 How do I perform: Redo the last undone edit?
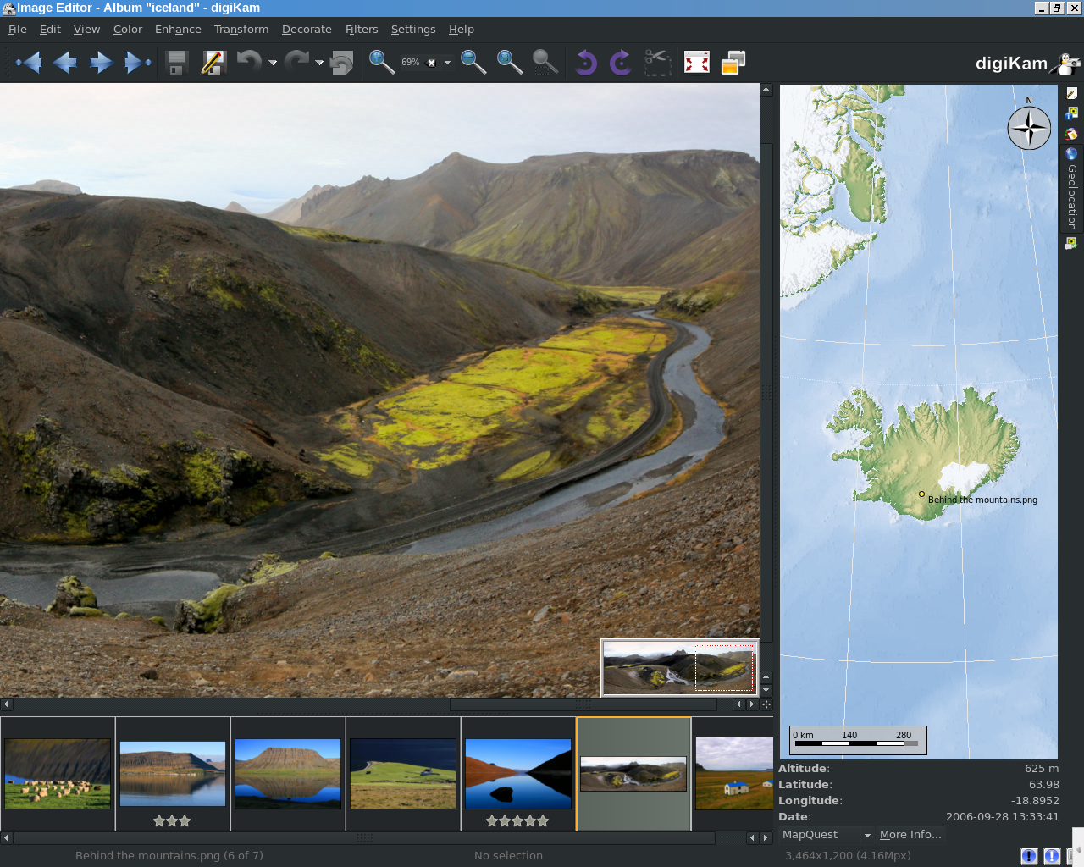pyautogui.click(x=296, y=63)
